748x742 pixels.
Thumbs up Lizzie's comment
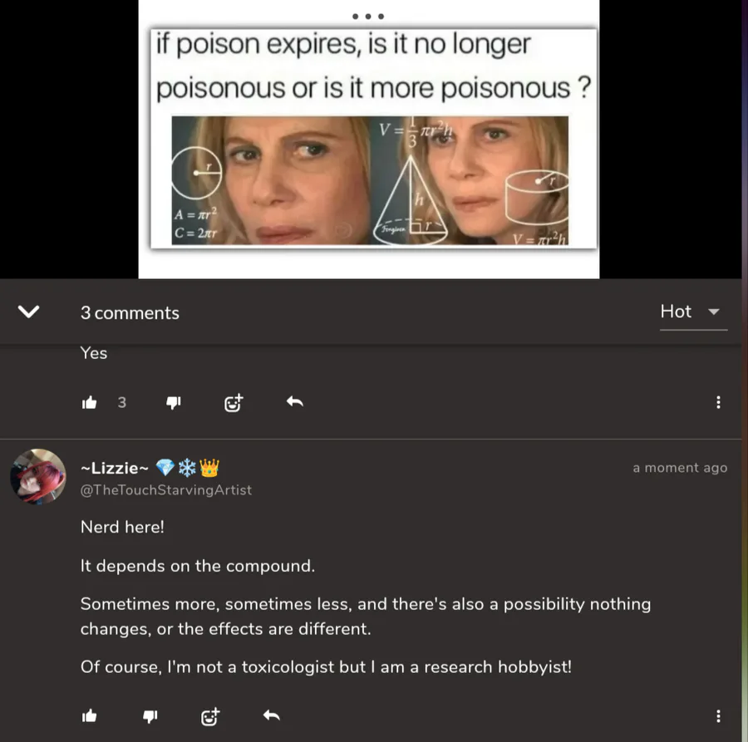tap(89, 715)
